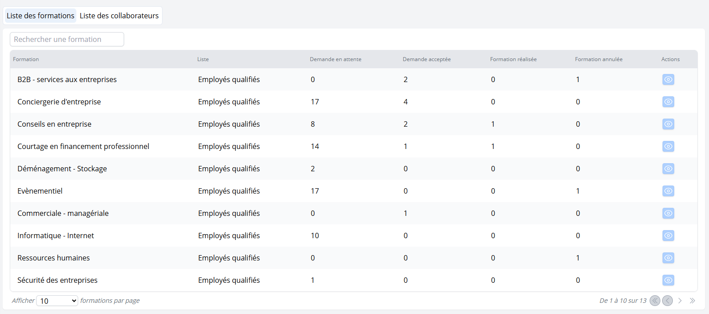Go to the next page of formations

tap(680, 301)
